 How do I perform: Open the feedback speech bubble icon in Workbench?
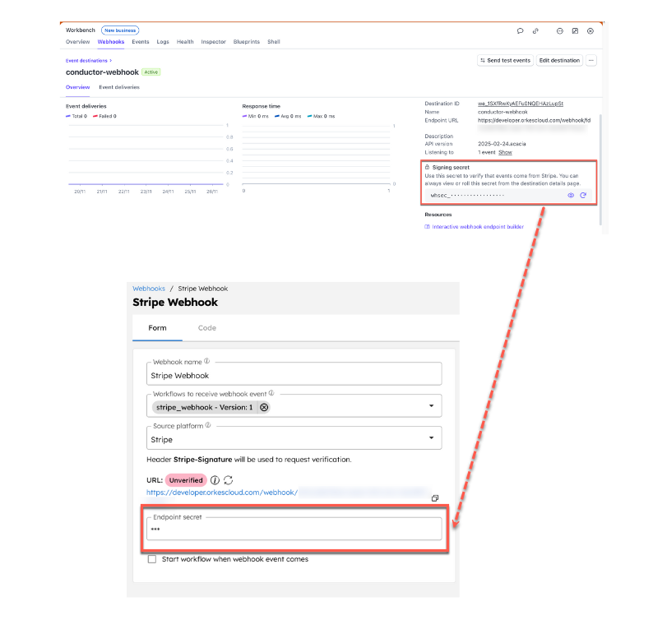[x=520, y=30]
